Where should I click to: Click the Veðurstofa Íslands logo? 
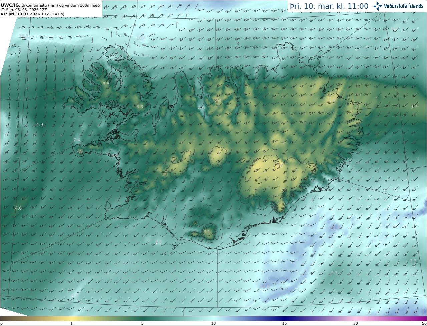coord(398,6)
